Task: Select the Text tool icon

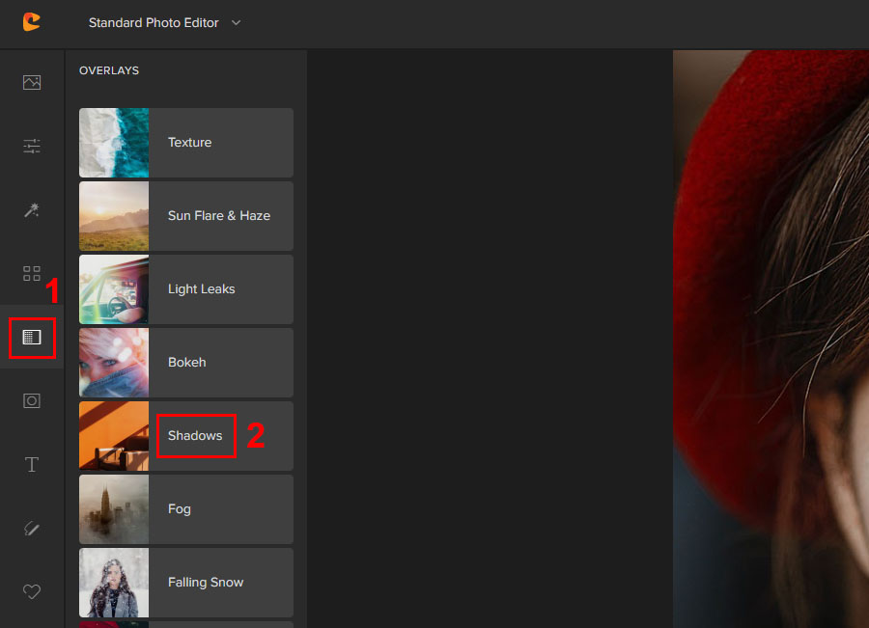Action: tap(32, 464)
